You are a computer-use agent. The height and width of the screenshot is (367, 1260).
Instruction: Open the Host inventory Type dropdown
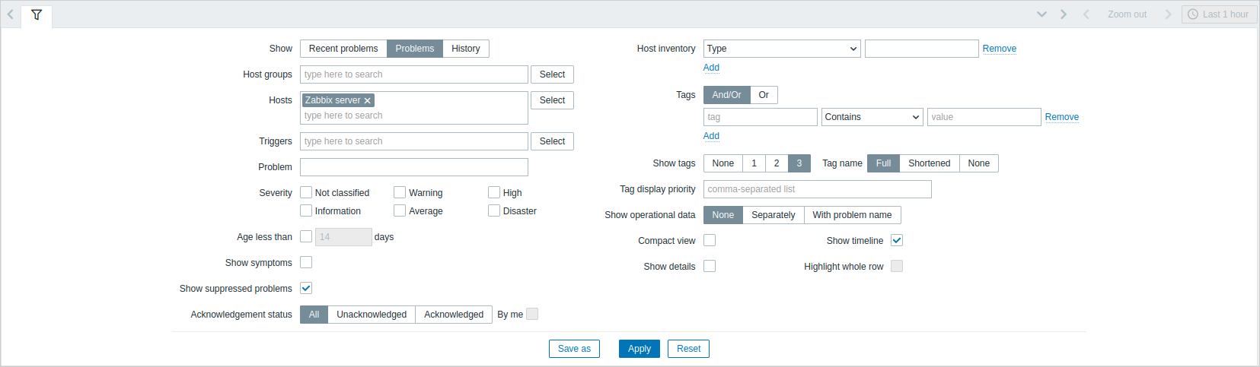(782, 49)
